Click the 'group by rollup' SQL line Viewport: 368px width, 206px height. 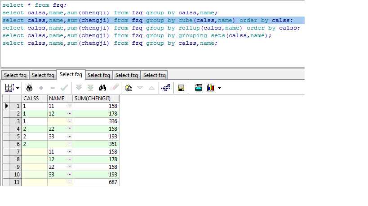tap(151, 28)
